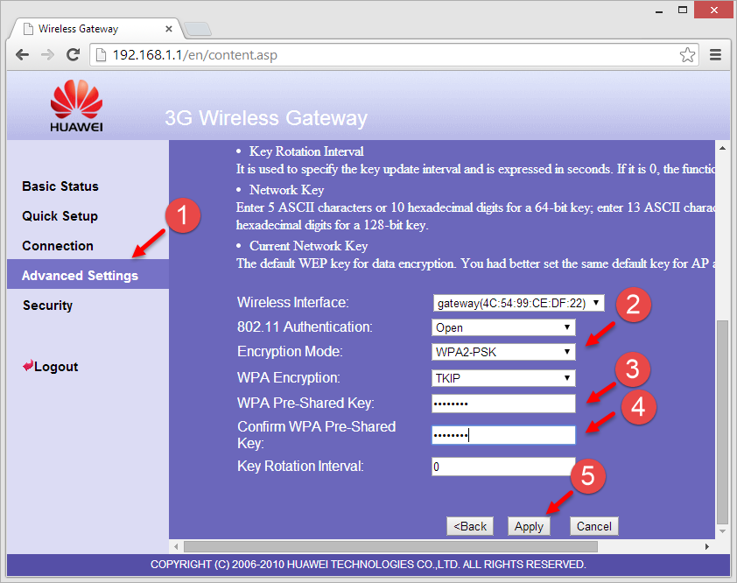The width and height of the screenshot is (737, 583).
Task: Click the Huawei logo
Action: click(x=76, y=106)
